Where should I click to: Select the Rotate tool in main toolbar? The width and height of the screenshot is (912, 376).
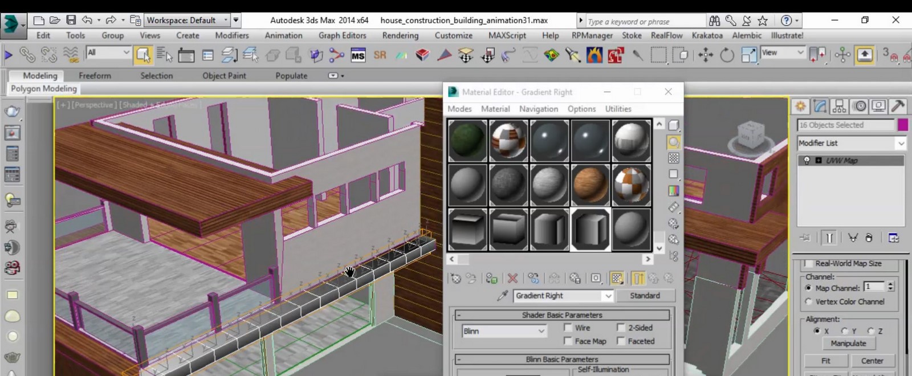coord(727,55)
